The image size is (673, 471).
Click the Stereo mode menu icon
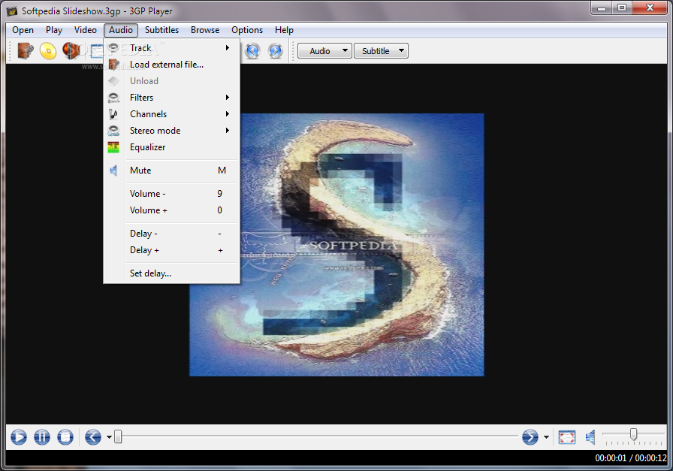[113, 131]
